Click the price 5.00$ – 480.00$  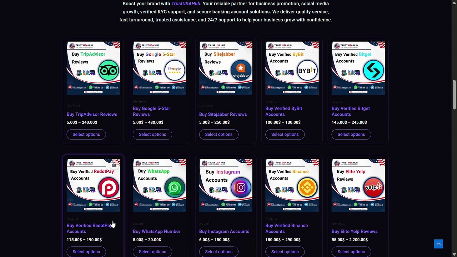click(148, 122)
